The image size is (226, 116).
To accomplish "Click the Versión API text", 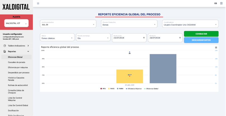I will tap(11, 39).
